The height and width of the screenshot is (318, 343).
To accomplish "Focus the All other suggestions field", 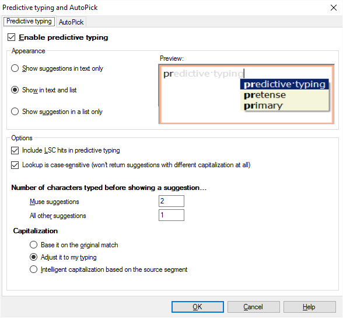I will tap(171, 215).
